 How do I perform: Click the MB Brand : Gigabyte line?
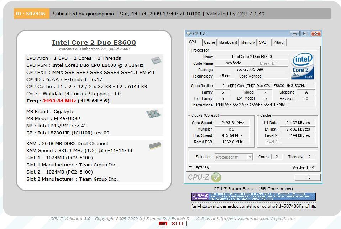point(50,111)
